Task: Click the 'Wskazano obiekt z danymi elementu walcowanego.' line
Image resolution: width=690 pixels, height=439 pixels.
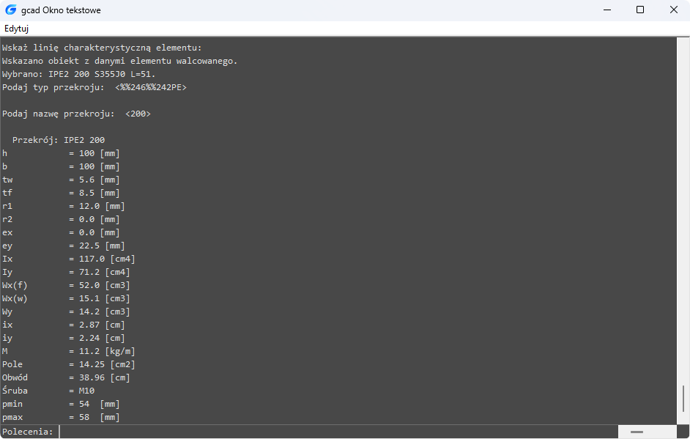Action: pos(119,61)
